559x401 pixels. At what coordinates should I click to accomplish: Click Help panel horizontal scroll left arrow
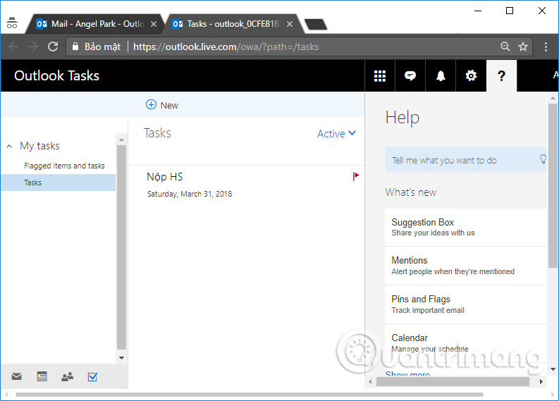370,381
